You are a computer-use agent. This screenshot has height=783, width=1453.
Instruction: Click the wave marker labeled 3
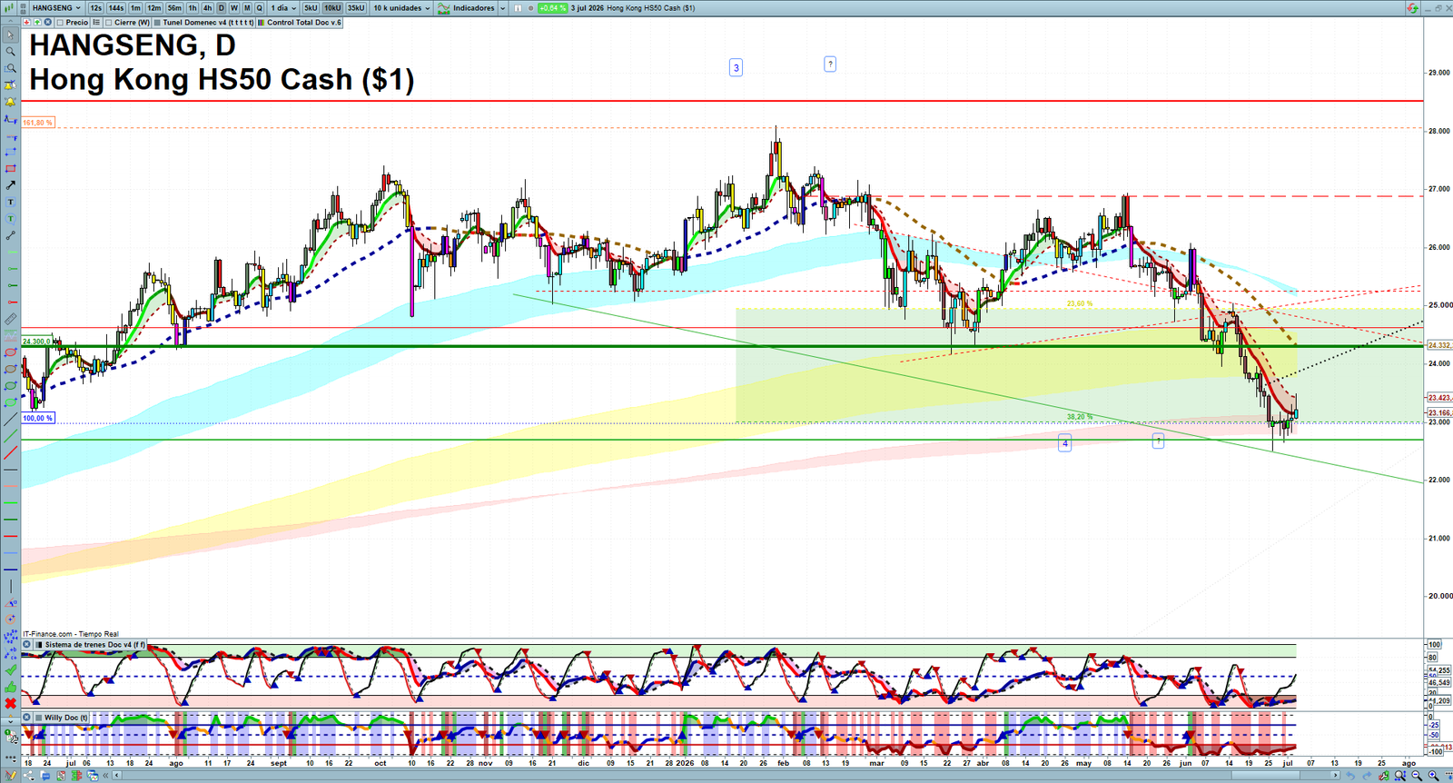[736, 67]
